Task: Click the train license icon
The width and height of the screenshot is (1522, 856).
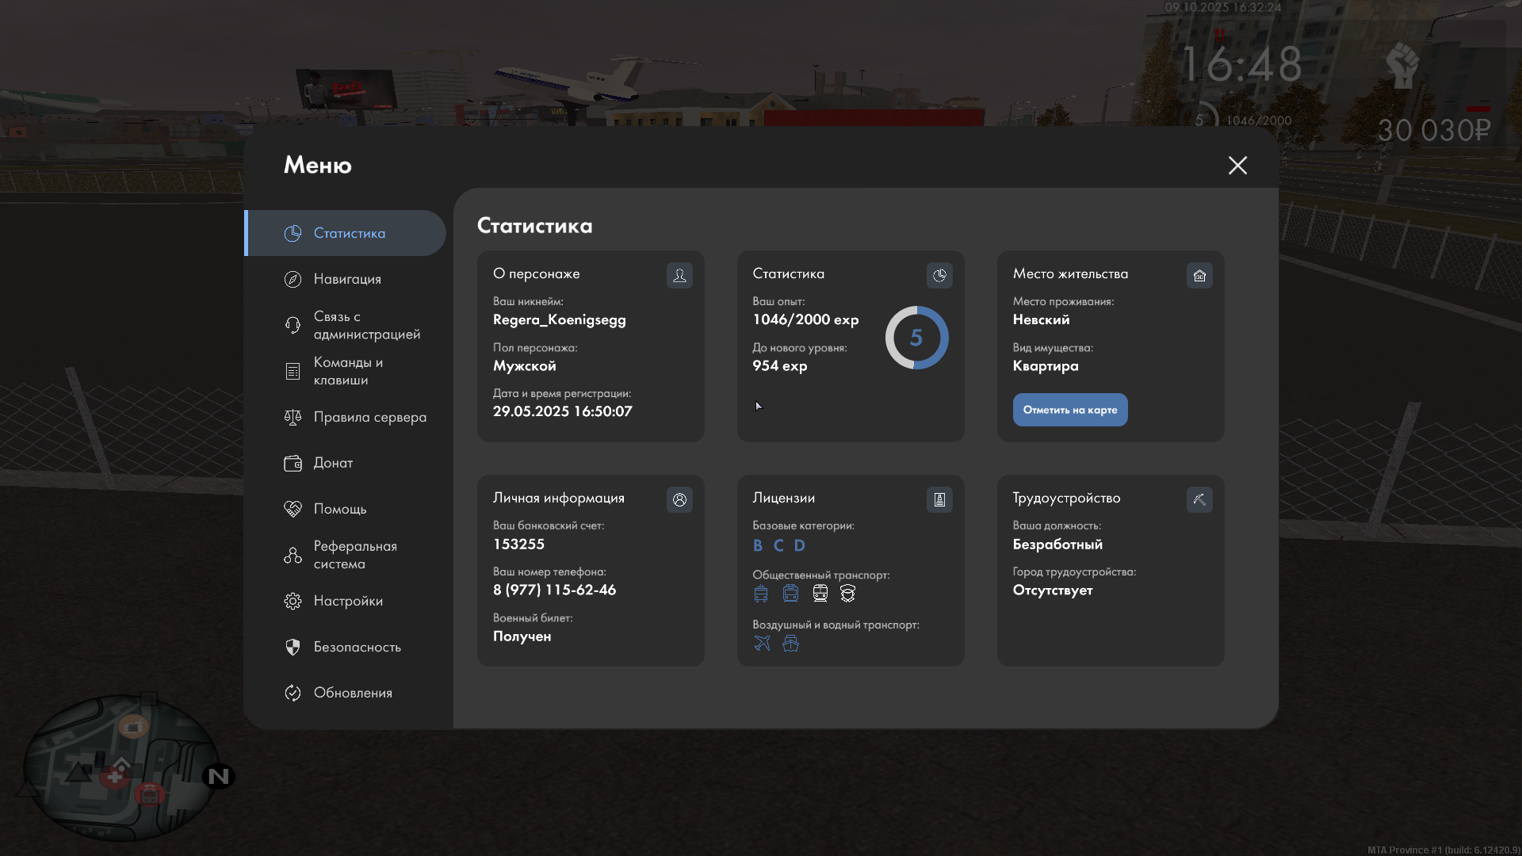Action: pyautogui.click(x=820, y=594)
